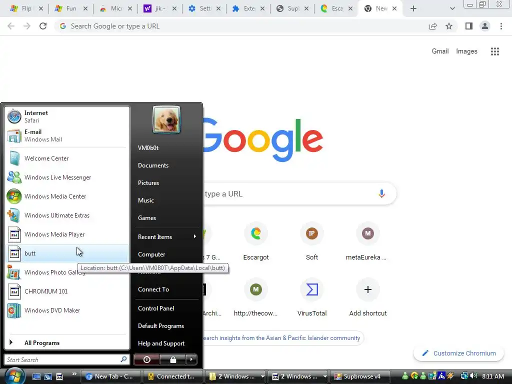Toggle the Chromium side panel
Image resolution: width=512 pixels, height=384 pixels.
pyautogui.click(x=469, y=26)
